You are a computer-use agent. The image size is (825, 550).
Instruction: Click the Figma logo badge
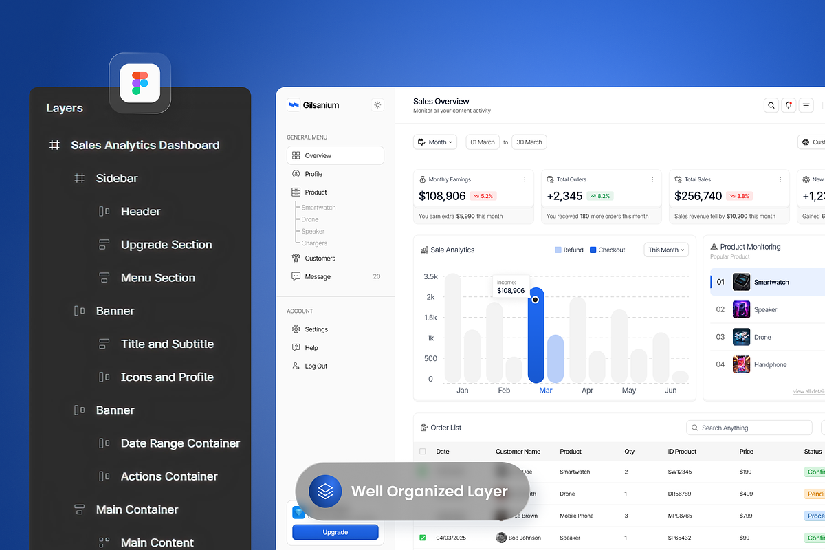tap(140, 83)
